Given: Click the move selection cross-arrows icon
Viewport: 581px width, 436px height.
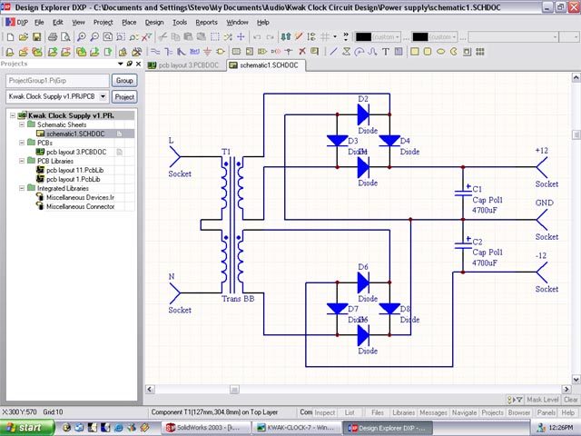Looking at the screenshot, I should pyautogui.click(x=241, y=36).
